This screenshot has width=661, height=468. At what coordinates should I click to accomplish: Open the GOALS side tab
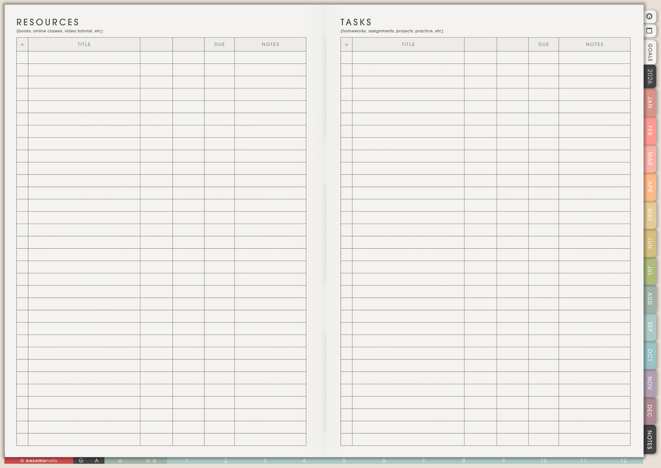point(650,53)
